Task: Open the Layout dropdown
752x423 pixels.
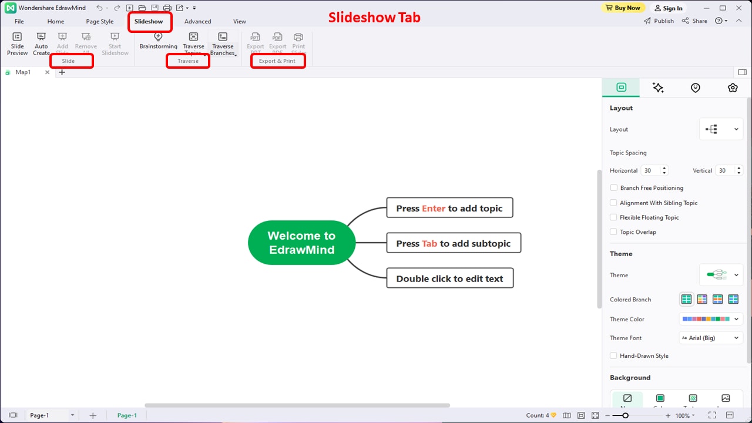Action: (721, 129)
